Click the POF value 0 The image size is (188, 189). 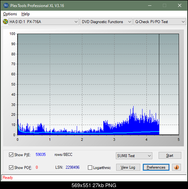(x=37, y=167)
